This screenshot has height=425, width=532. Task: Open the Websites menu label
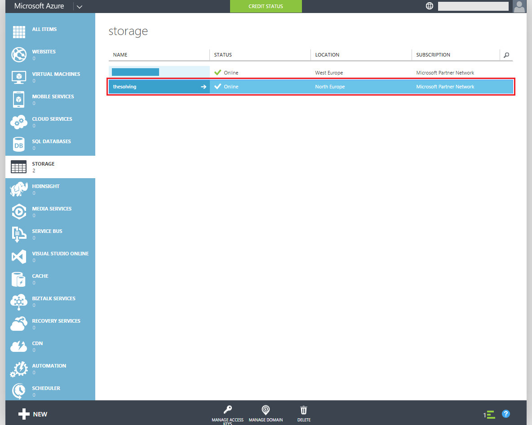point(44,52)
